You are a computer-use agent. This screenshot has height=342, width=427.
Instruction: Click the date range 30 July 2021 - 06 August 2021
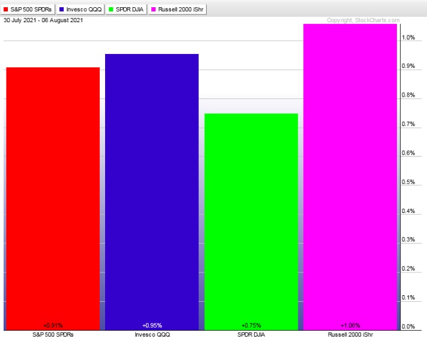(43, 20)
